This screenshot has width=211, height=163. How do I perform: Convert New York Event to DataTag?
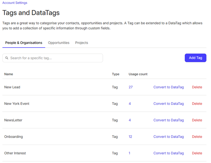click(x=168, y=104)
